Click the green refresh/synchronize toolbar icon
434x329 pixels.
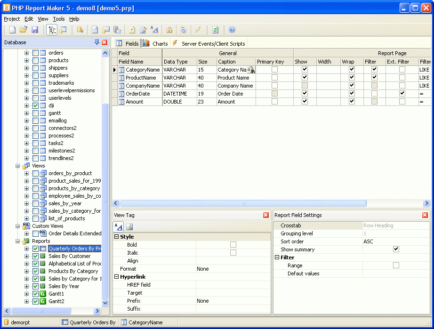[215, 30]
